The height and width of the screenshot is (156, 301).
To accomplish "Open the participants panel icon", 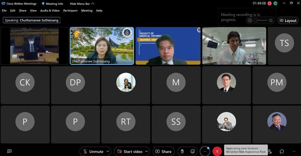I will click(x=270, y=151).
